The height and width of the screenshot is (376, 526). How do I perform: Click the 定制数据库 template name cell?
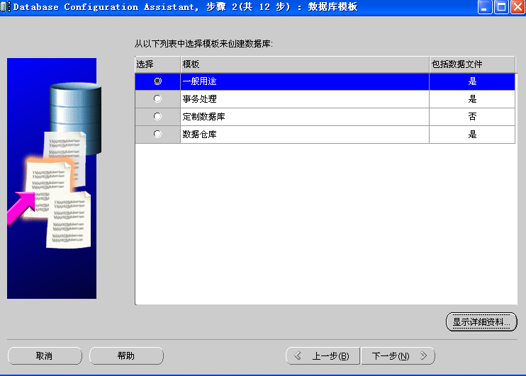(x=305, y=117)
